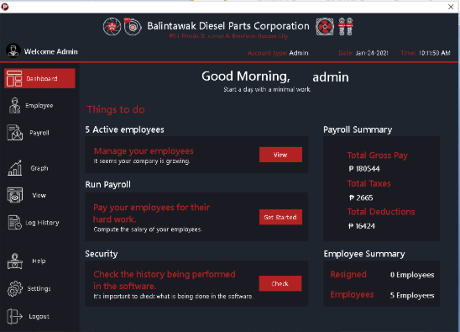Click the 'Total Taxes' label
The width and height of the screenshot is (460, 332).
(369, 183)
